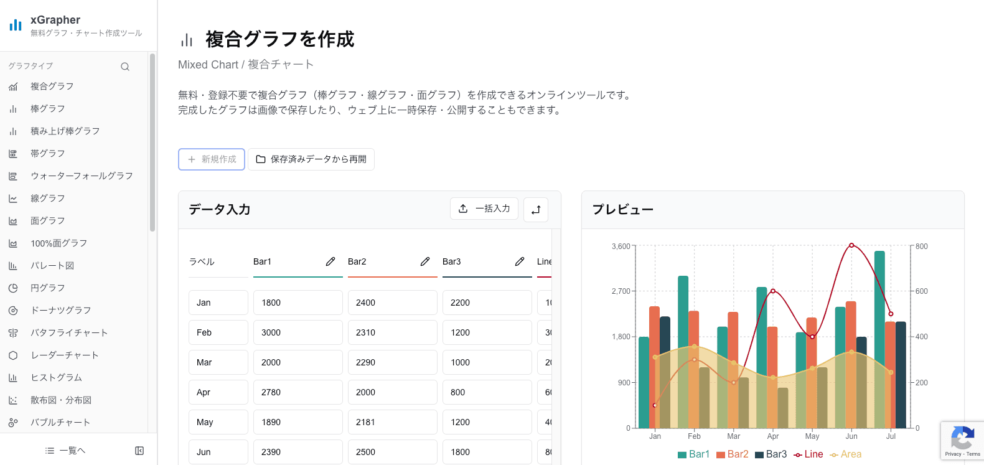Viewport: 984px width, 465px height.
Task: Toggle Bar1 series in chart legend
Action: pos(693,454)
